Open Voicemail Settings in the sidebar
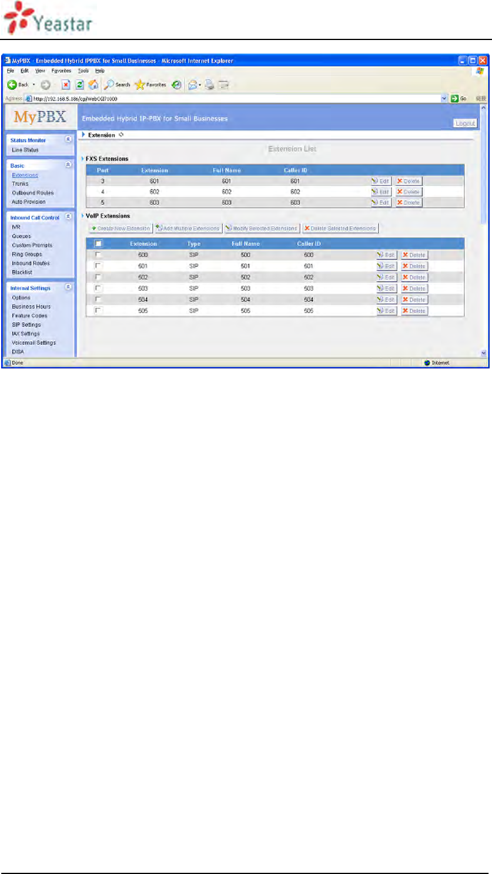Screen dimensions: 492x874 (34, 343)
